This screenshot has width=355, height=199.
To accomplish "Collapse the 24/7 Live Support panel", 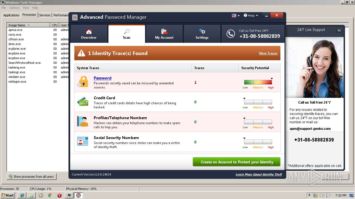I will tap(339, 31).
